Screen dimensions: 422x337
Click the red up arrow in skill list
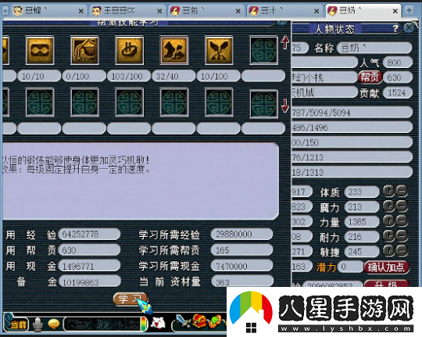point(285,42)
